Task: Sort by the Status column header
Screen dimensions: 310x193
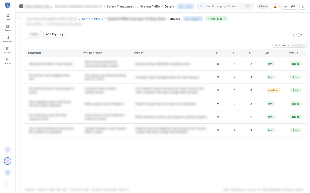Action: click(x=293, y=53)
